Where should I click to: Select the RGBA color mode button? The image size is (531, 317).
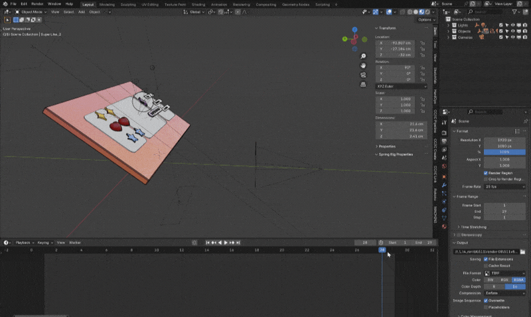click(x=518, y=279)
